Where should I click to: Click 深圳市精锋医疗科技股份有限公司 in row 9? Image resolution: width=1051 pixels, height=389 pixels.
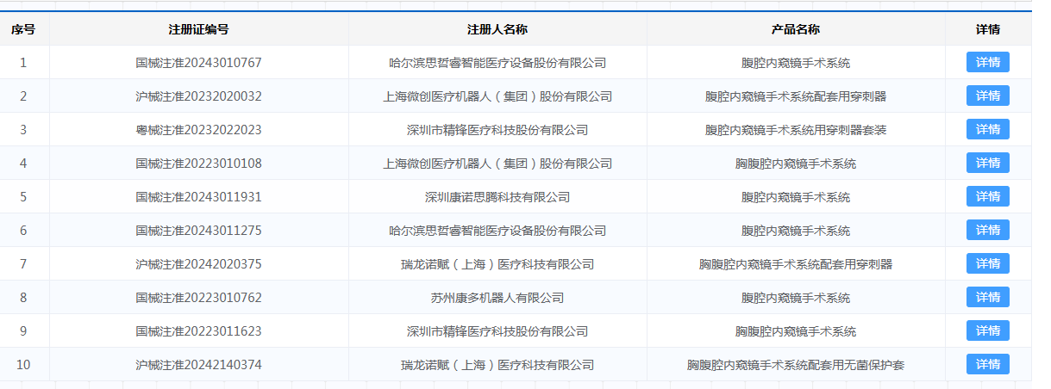(497, 331)
